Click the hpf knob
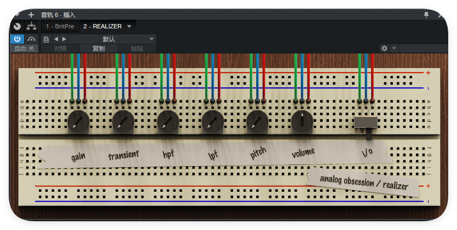The image size is (457, 230). [x=168, y=121]
